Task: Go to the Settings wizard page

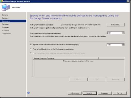Action: [x=5, y=24]
